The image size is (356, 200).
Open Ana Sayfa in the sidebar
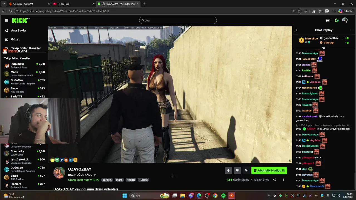[x=18, y=30]
